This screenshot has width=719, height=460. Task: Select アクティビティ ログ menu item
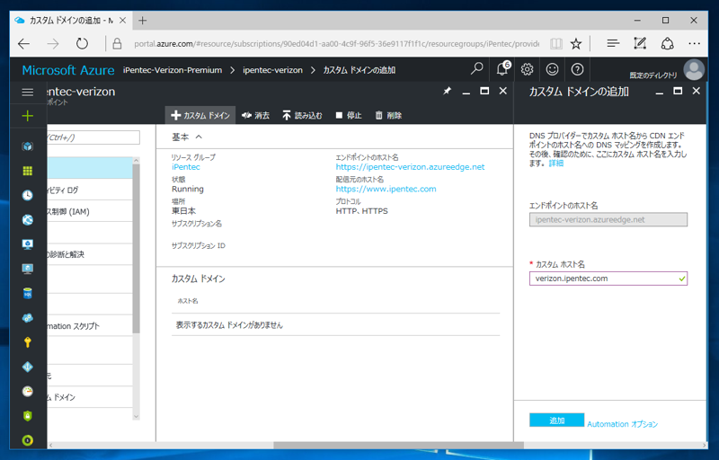[x=90, y=190]
